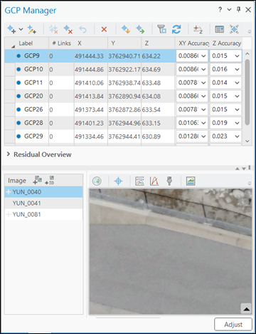Open the image viewer toolbar overflow arrow
This screenshot has height=334, width=256.
coord(250,183)
